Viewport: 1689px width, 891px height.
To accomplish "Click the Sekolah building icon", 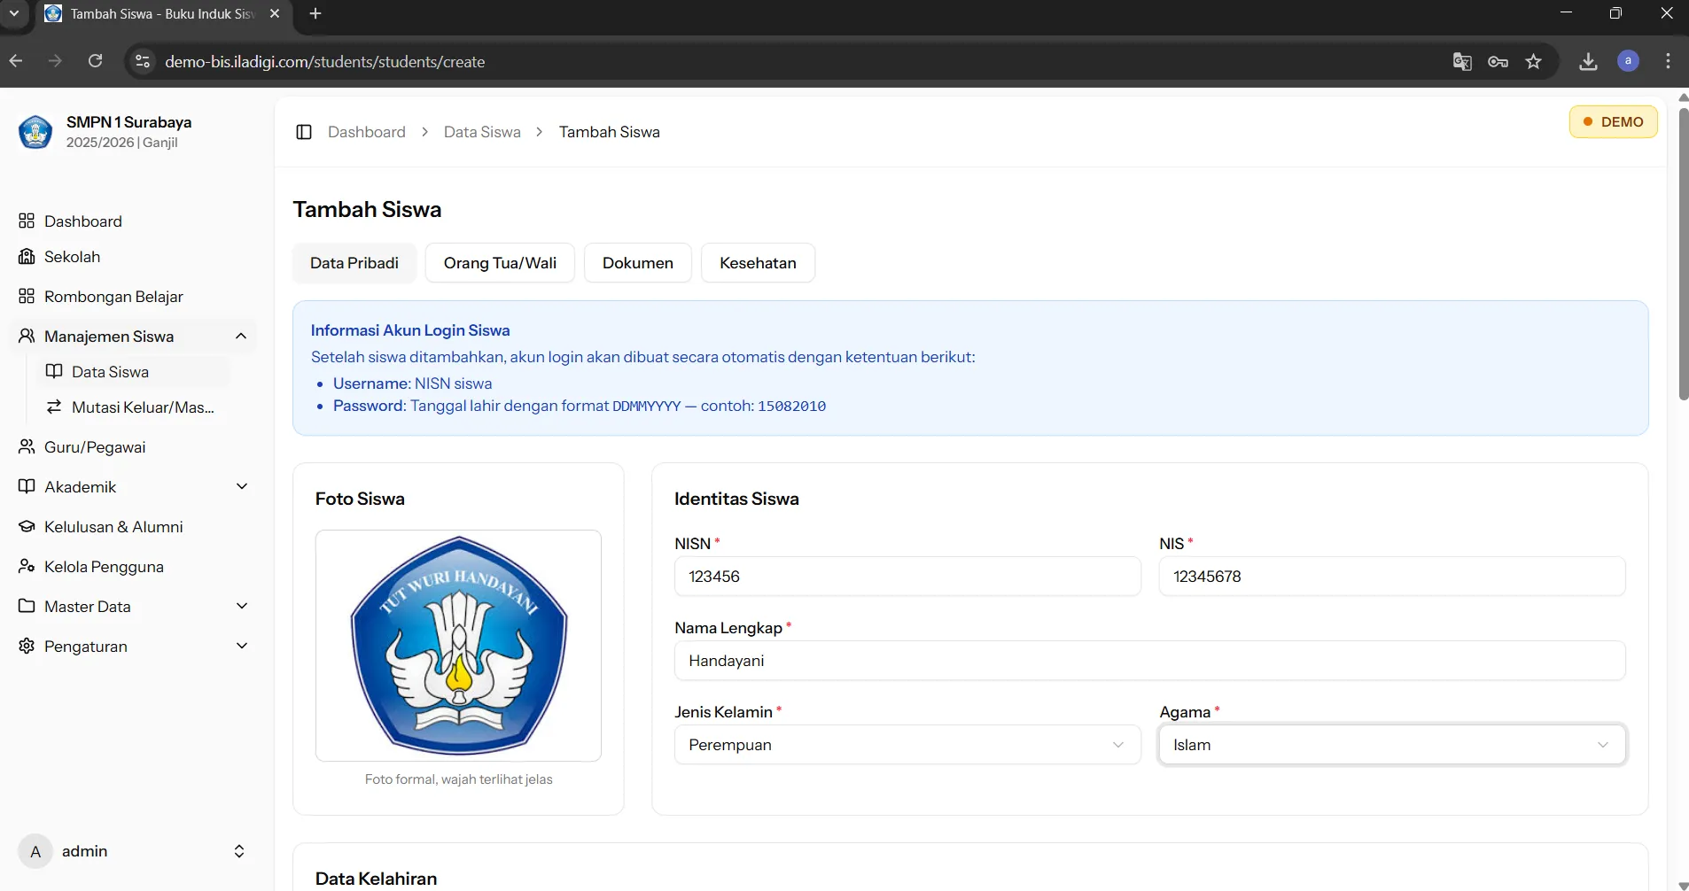I will (27, 256).
